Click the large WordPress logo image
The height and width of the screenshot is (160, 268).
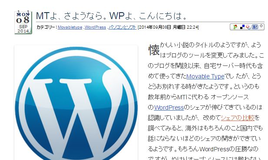pyautogui.click(x=76, y=103)
